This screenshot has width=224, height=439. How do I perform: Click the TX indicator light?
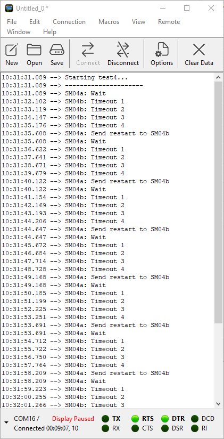(x=105, y=419)
